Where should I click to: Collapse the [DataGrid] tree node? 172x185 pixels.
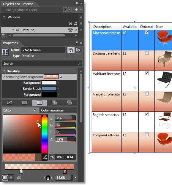13,30
